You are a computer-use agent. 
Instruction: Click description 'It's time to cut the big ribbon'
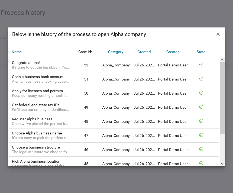coord(40,67)
